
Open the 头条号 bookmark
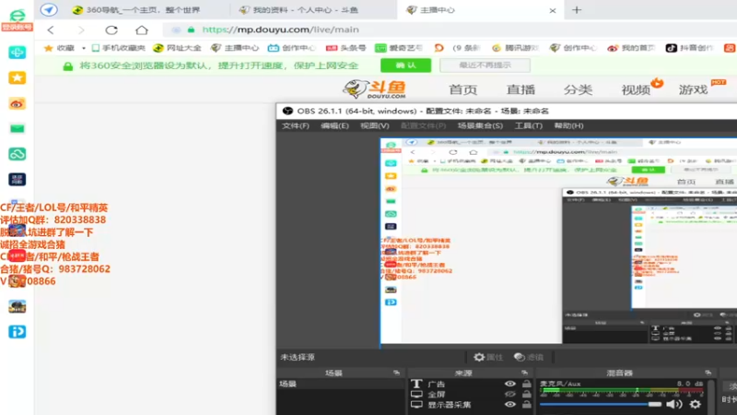coord(346,48)
